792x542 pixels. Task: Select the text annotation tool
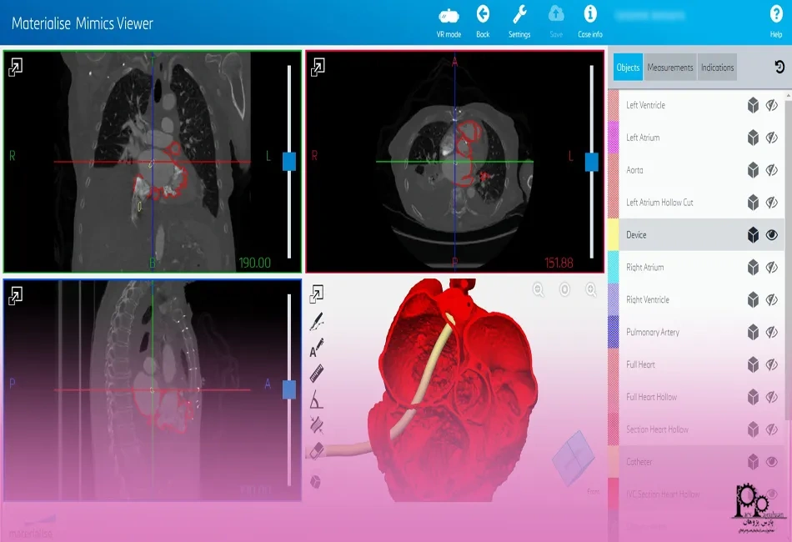point(316,348)
